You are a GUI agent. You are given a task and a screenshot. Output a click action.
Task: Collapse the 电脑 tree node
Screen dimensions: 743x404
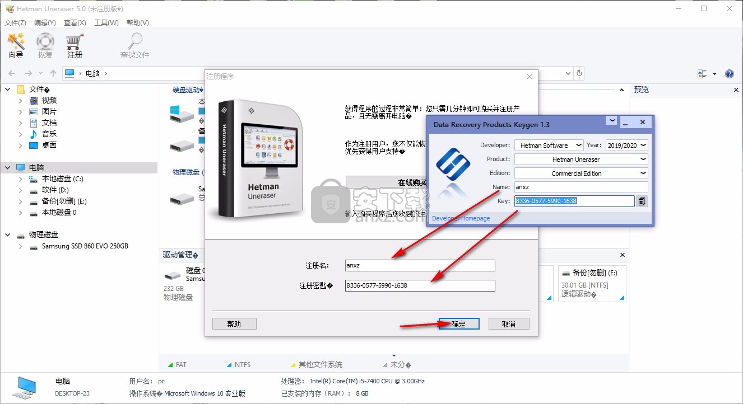[x=8, y=167]
